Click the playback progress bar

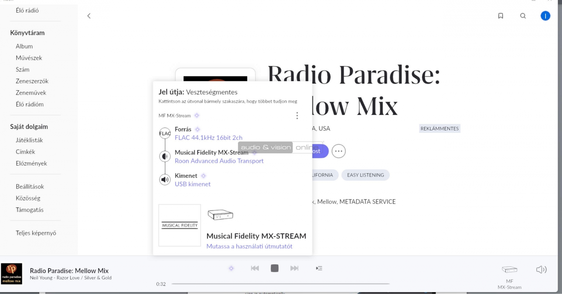[280, 284]
